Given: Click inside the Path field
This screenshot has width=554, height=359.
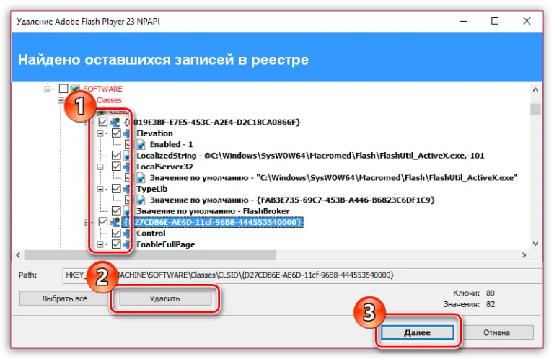Looking at the screenshot, I should 302,275.
